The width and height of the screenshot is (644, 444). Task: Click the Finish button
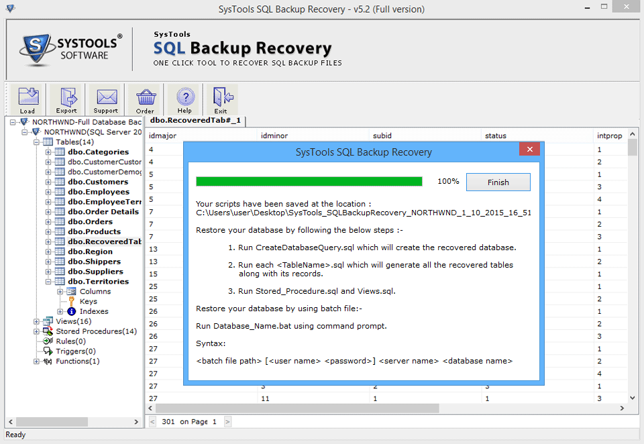coord(498,182)
